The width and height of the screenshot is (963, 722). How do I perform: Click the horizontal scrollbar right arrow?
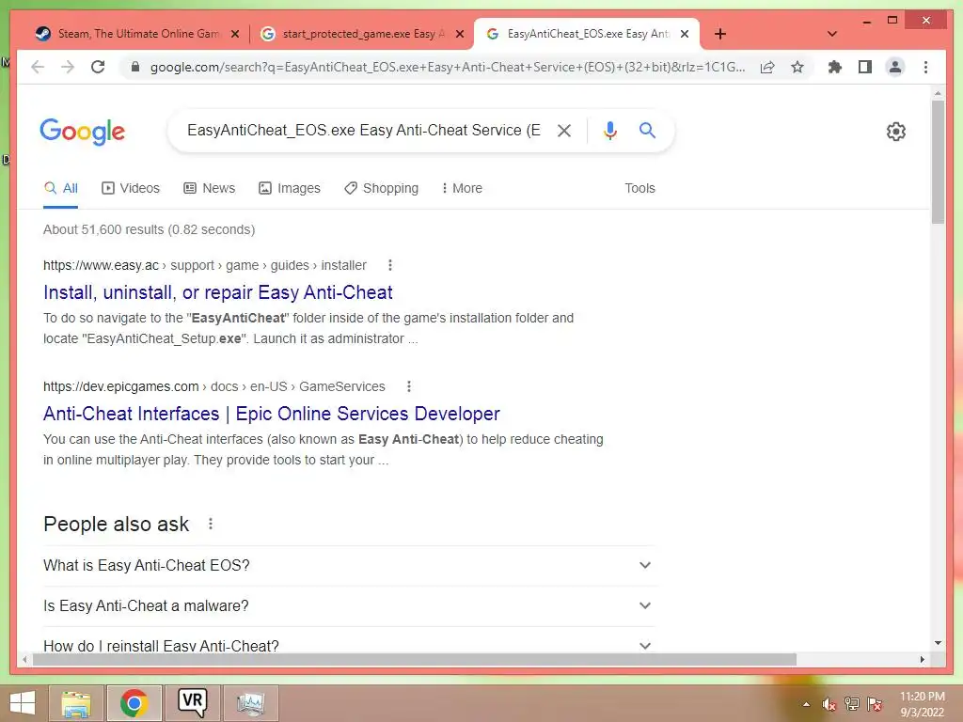point(922,659)
